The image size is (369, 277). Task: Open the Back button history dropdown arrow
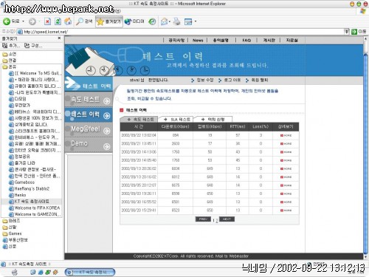[24, 21]
